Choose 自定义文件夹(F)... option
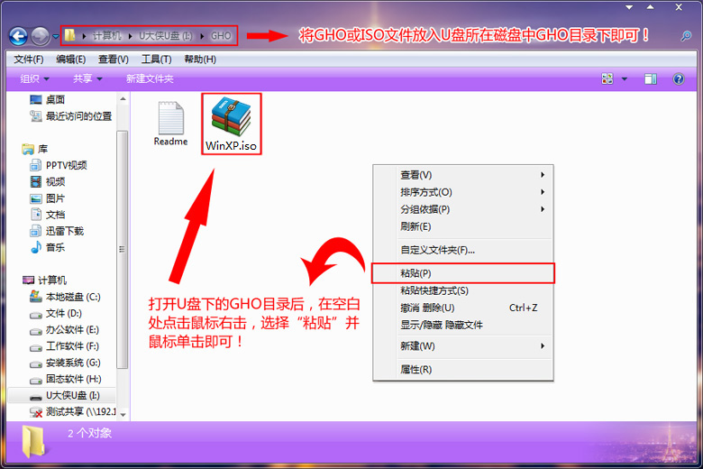This screenshot has width=703, height=469. (462, 250)
